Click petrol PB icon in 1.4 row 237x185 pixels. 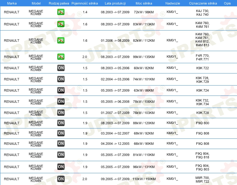pos(61,12)
